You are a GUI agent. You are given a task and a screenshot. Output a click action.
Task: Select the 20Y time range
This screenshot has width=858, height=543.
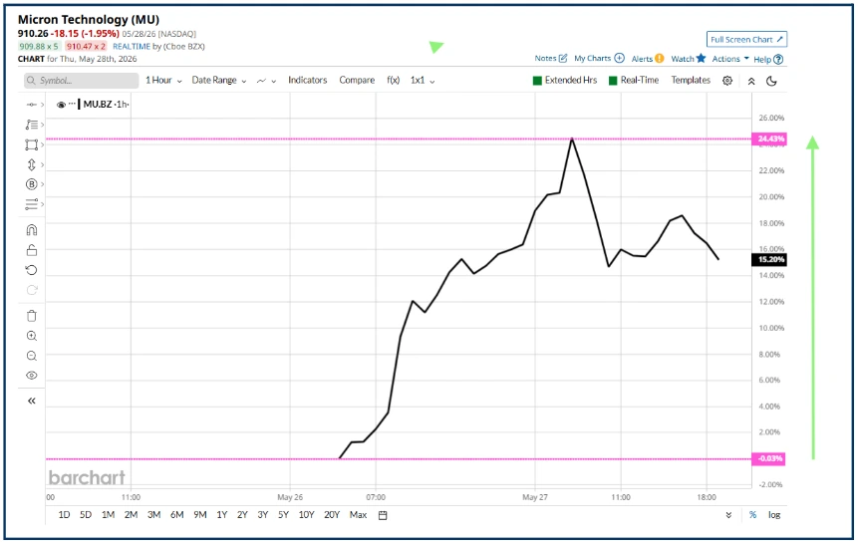pyautogui.click(x=332, y=515)
